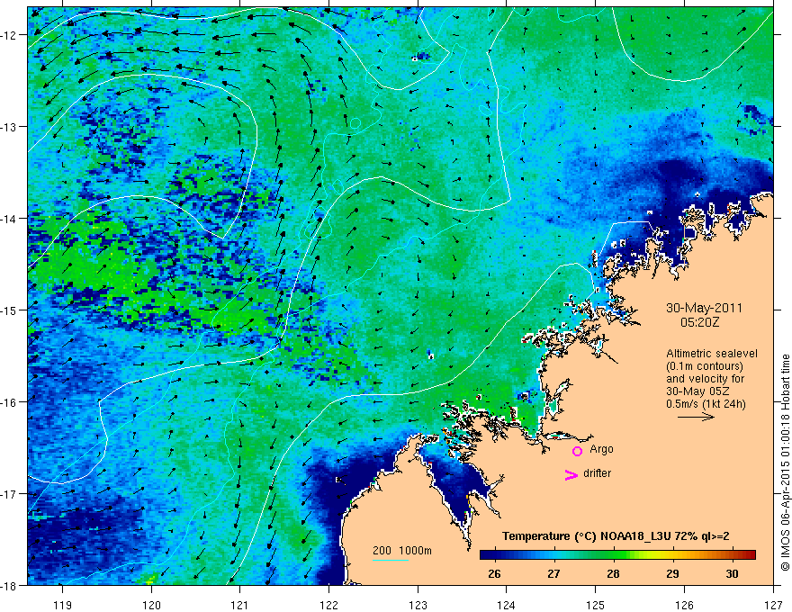Click the -14 latitude axis label

(x=11, y=219)
